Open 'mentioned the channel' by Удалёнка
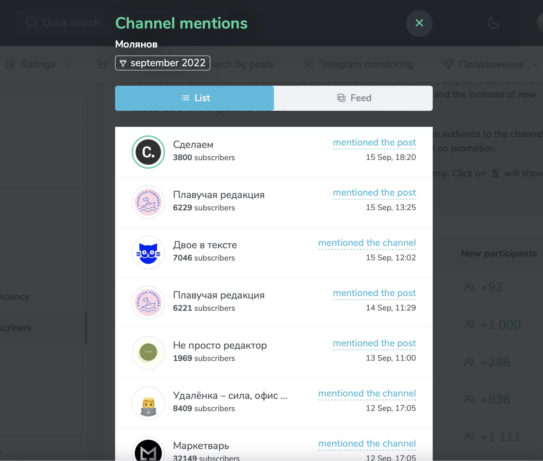This screenshot has width=543, height=461. tap(367, 393)
